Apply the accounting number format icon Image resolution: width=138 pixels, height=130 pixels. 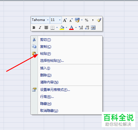click(77, 20)
